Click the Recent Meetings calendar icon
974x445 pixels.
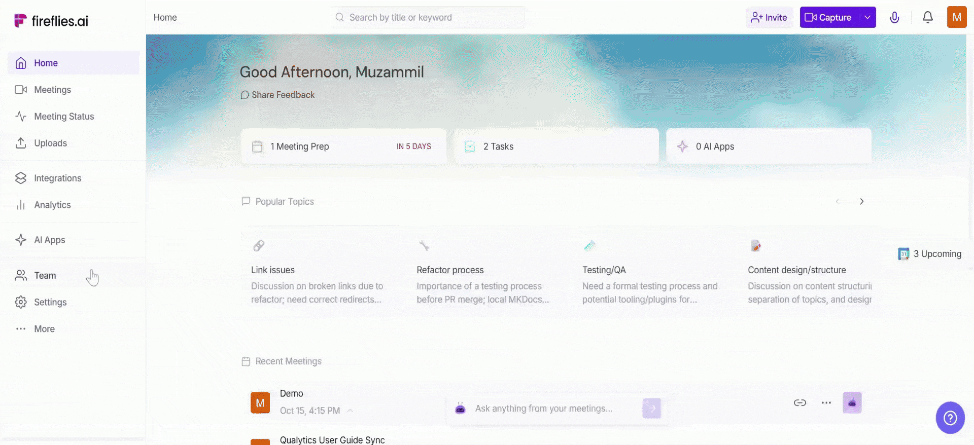[x=246, y=361]
